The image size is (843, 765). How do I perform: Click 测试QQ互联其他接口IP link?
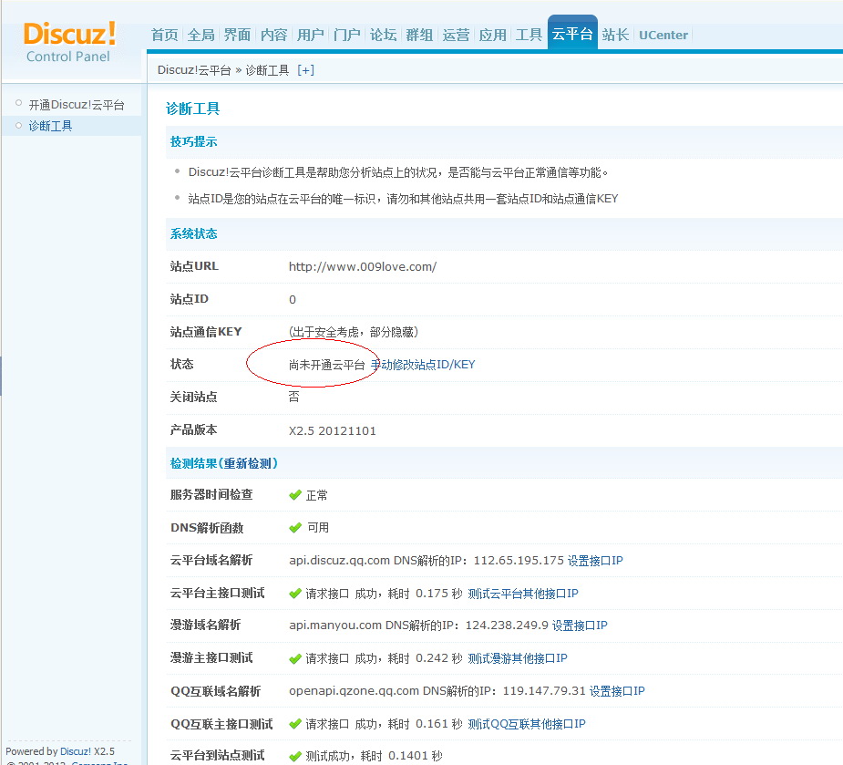pos(527,724)
